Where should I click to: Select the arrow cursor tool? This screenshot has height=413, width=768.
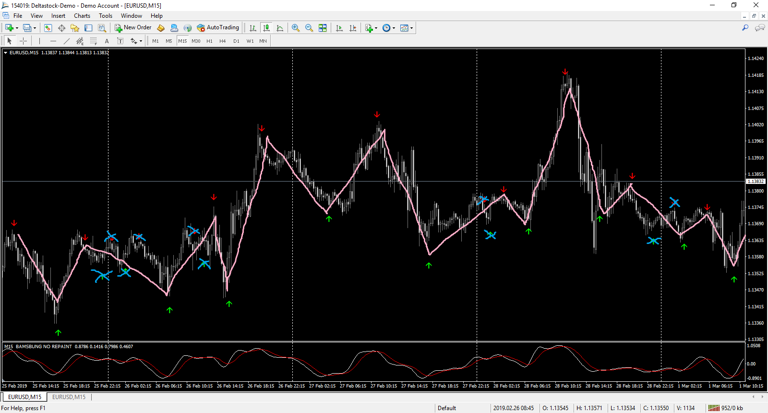(10, 41)
